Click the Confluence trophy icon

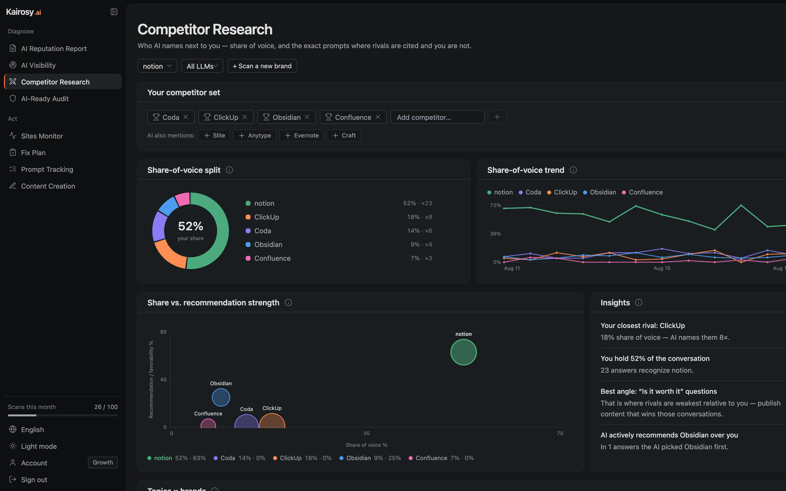[328, 117]
